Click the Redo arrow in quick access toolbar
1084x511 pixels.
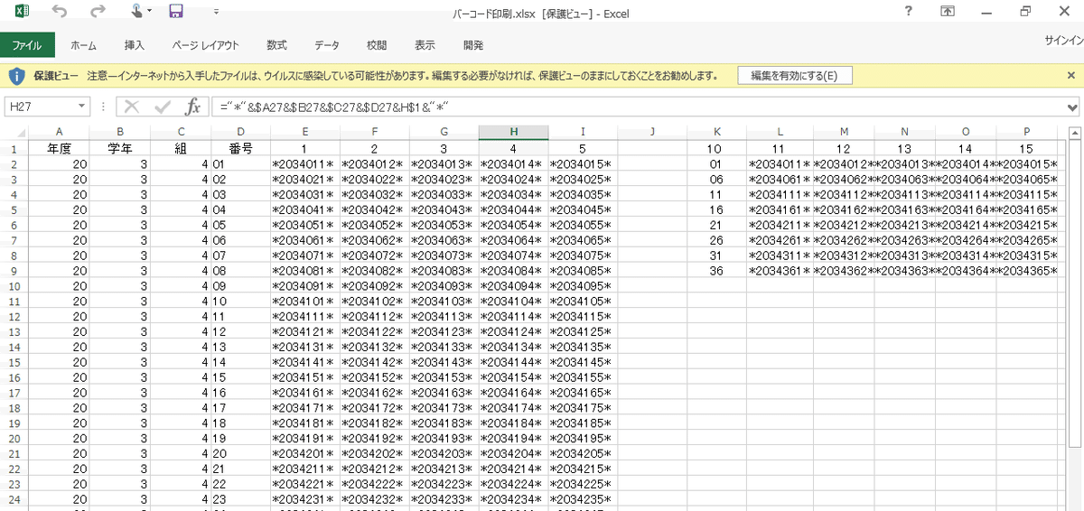pyautogui.click(x=98, y=12)
